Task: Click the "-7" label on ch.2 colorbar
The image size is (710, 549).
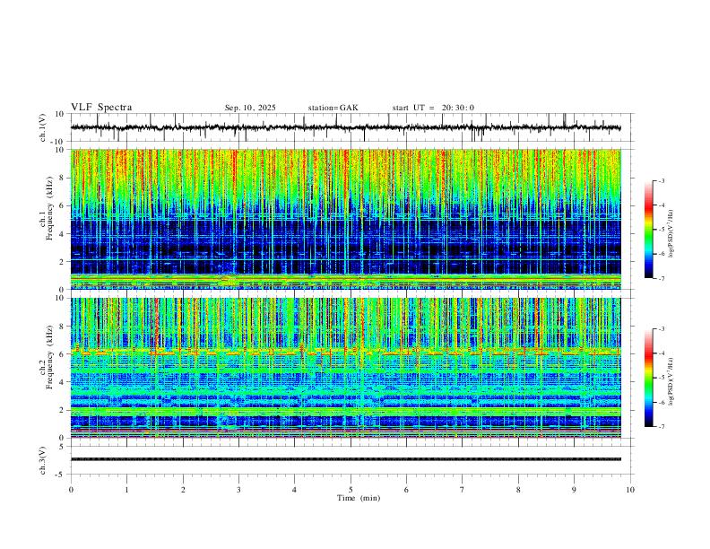Action: [661, 426]
